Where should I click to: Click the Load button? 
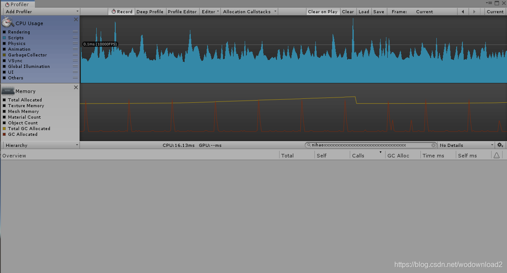364,11
